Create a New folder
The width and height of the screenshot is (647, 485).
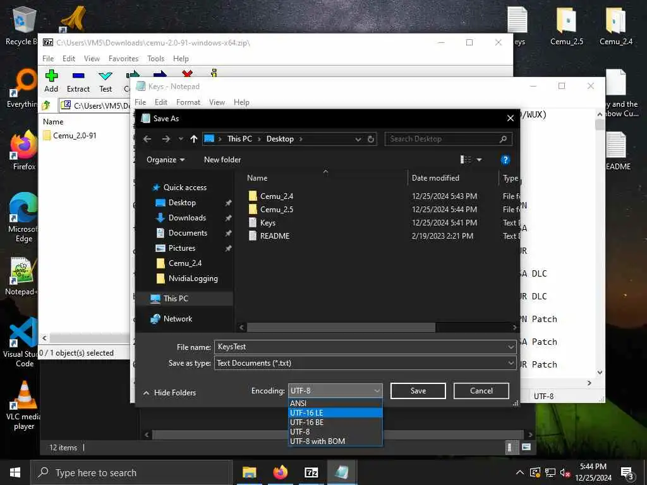pyautogui.click(x=222, y=160)
